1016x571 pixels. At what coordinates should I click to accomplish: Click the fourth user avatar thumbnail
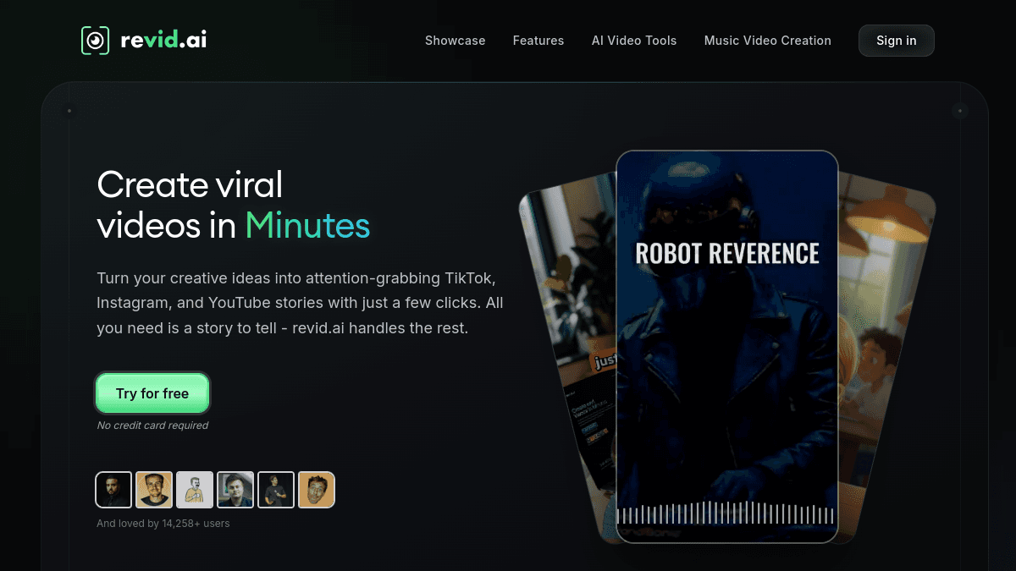pos(235,490)
